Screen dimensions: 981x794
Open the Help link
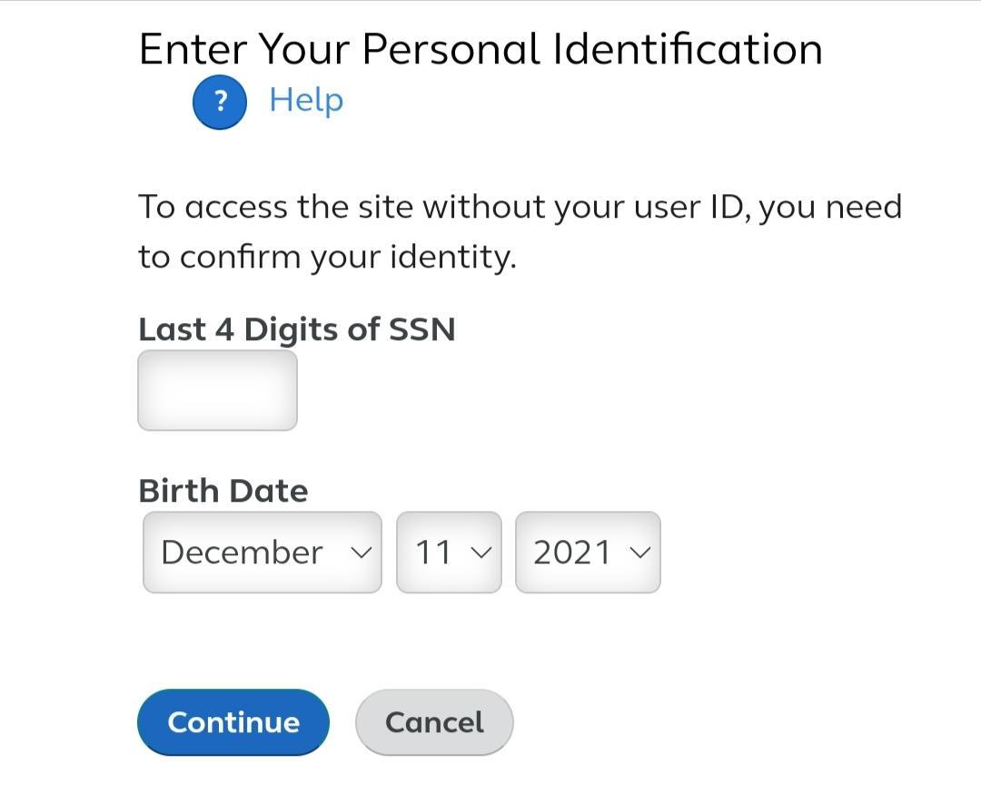306,100
